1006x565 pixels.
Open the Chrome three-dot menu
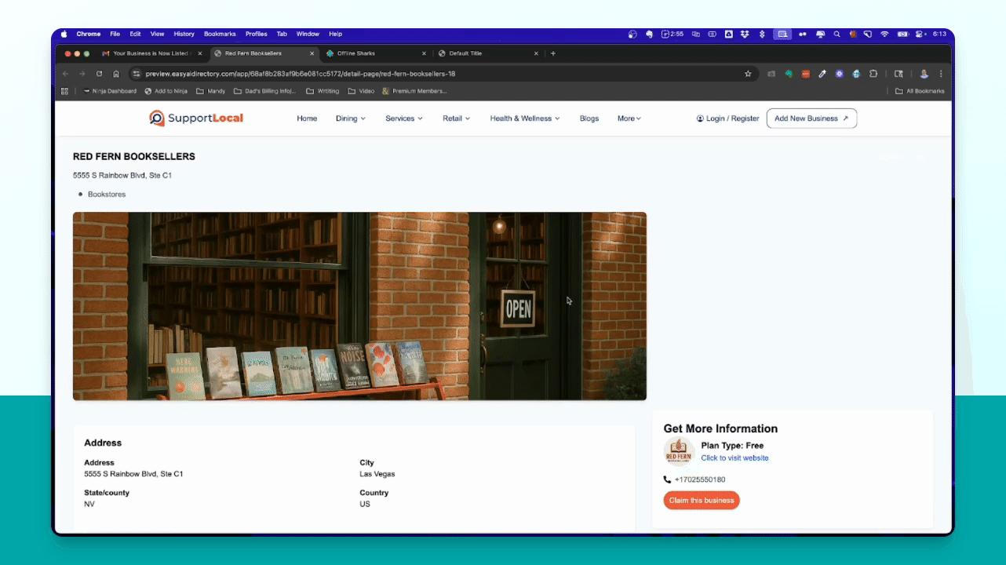tap(941, 74)
